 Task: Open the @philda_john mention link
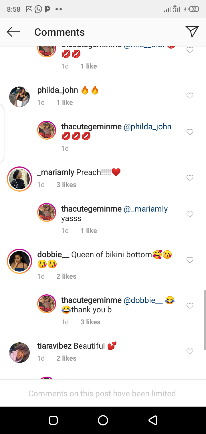pyautogui.click(x=147, y=127)
